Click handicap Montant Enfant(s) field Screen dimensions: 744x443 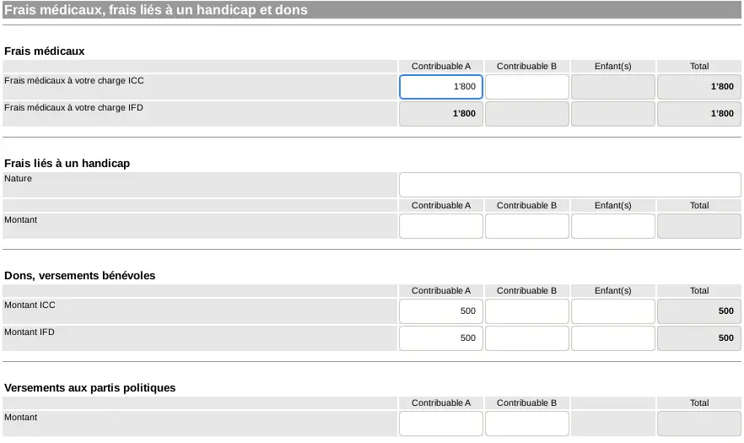(x=613, y=226)
